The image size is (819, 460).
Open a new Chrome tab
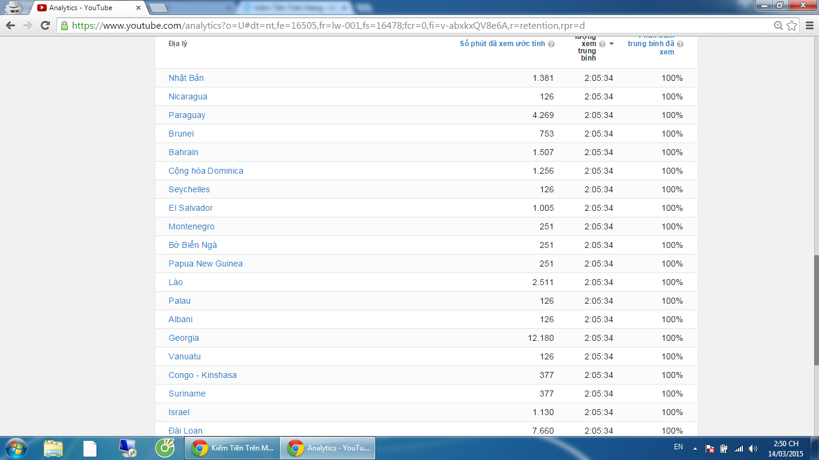pos(158,8)
